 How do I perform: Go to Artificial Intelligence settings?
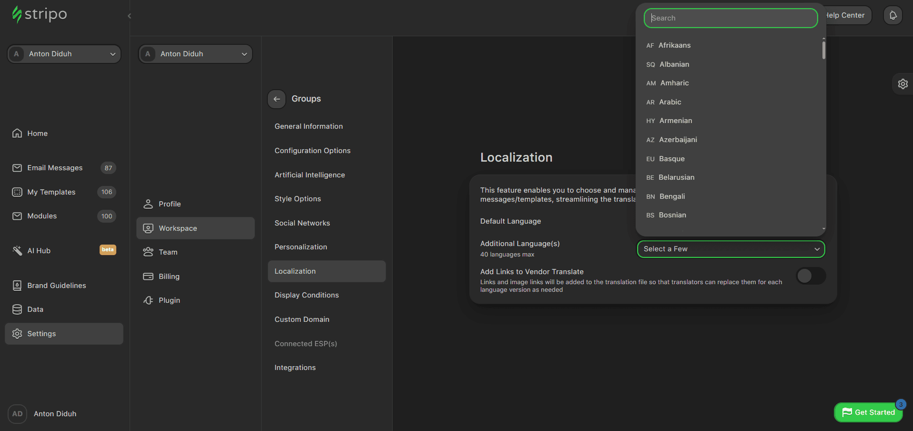click(309, 175)
